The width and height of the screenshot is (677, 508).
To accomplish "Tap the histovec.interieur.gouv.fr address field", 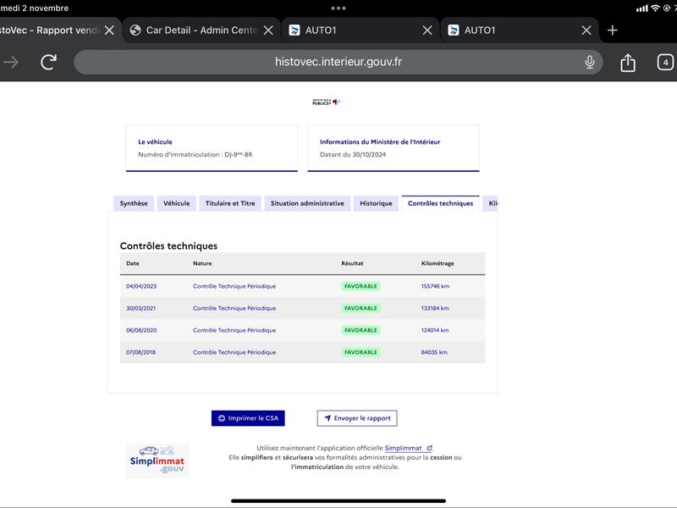I will point(338,62).
